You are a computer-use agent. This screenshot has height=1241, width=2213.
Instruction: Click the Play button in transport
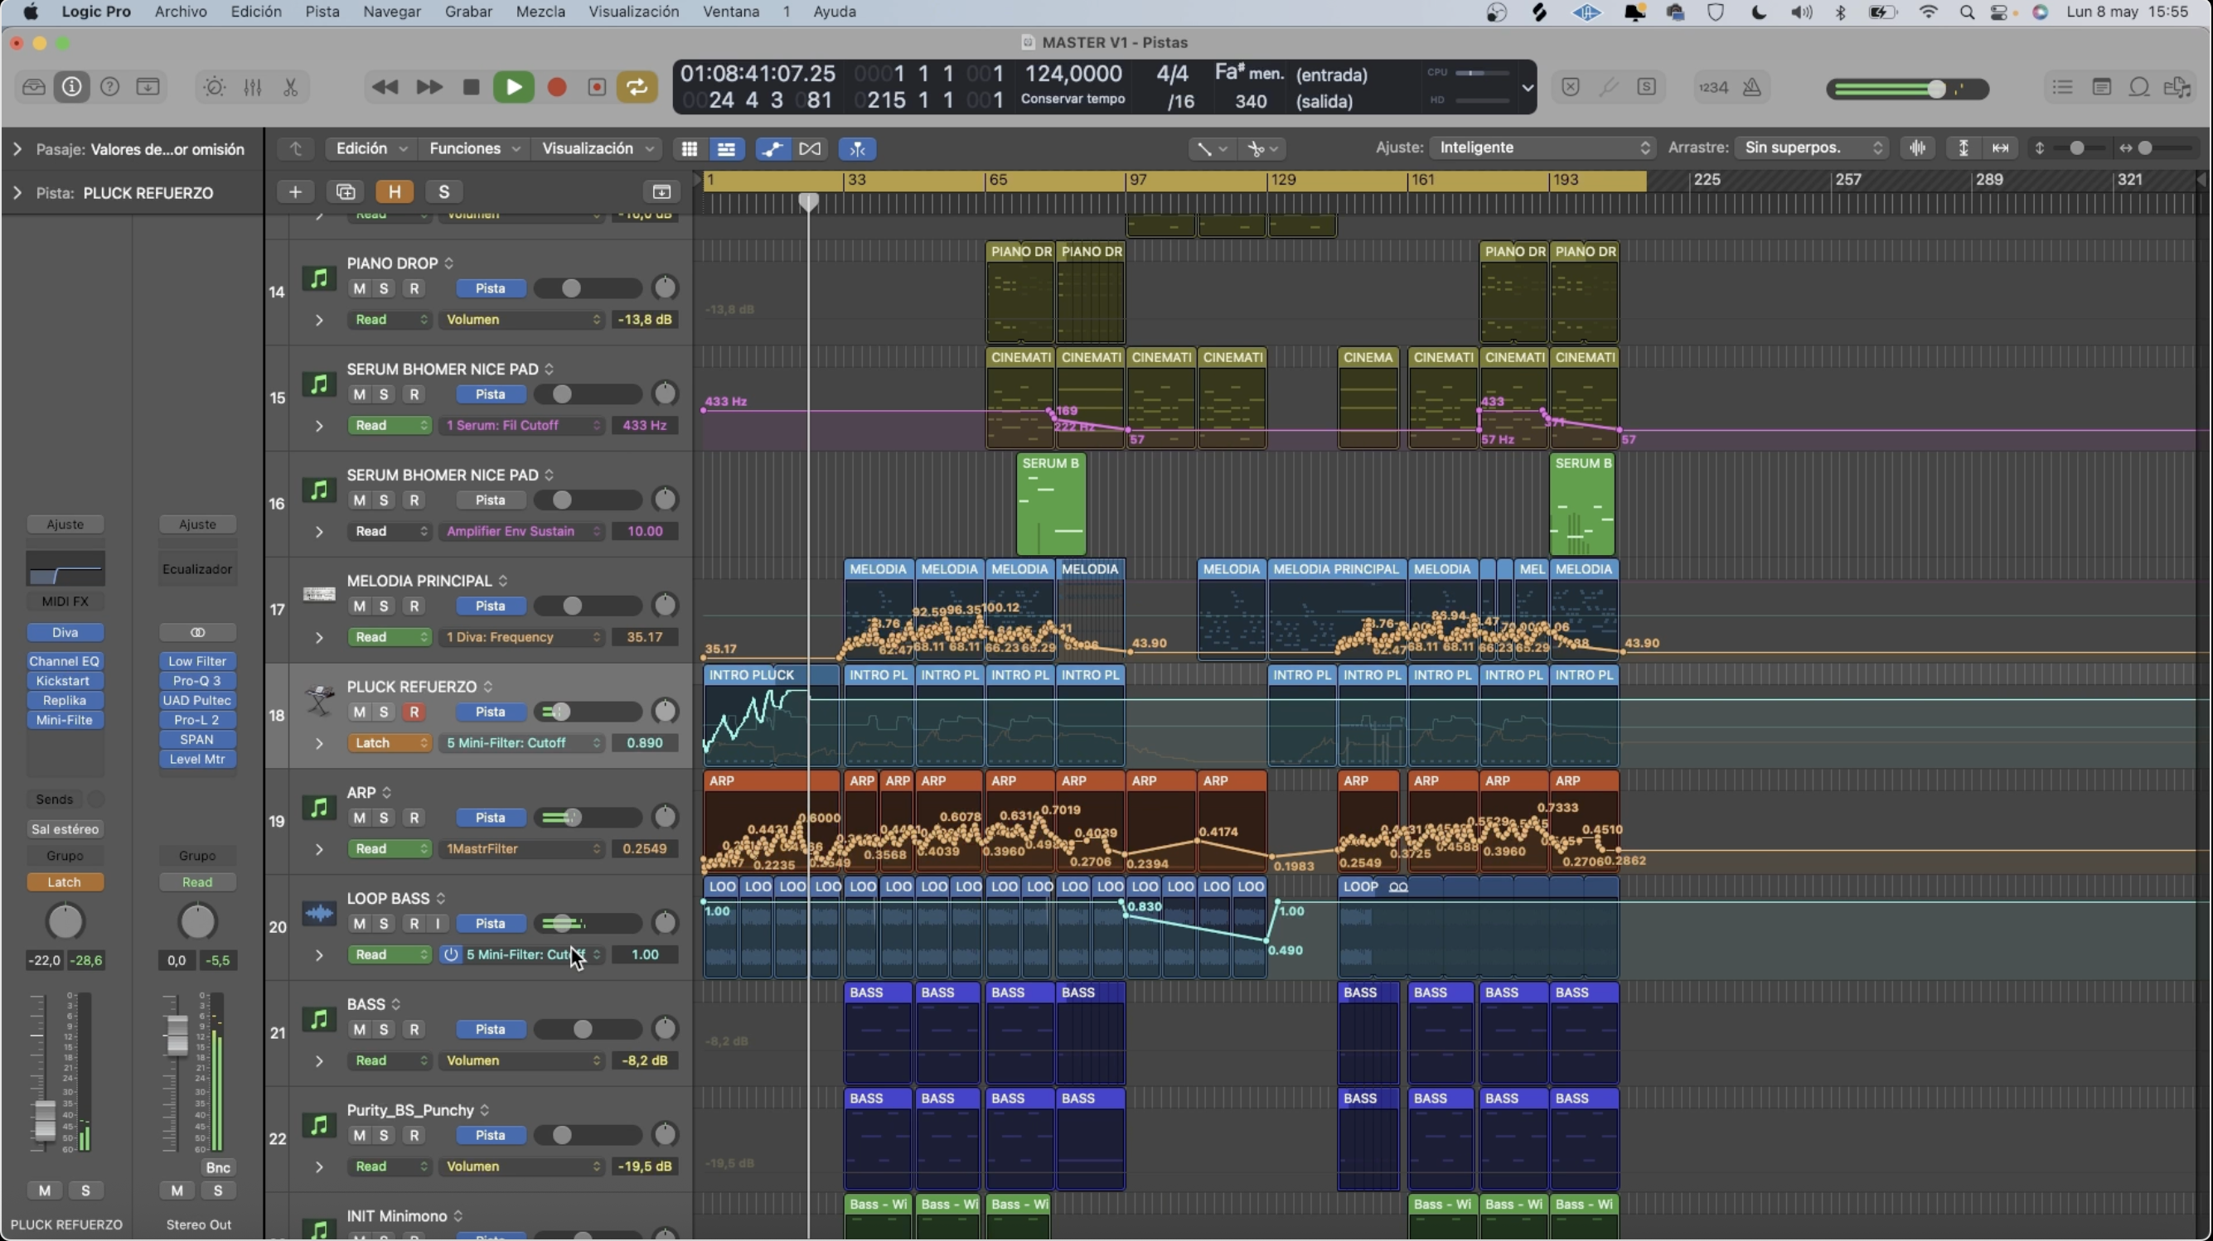pos(513,87)
